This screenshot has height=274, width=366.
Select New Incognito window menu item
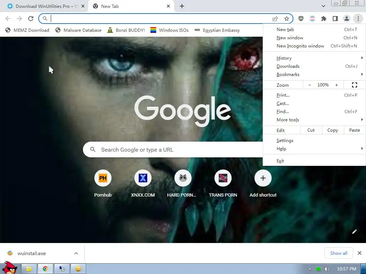click(314, 46)
